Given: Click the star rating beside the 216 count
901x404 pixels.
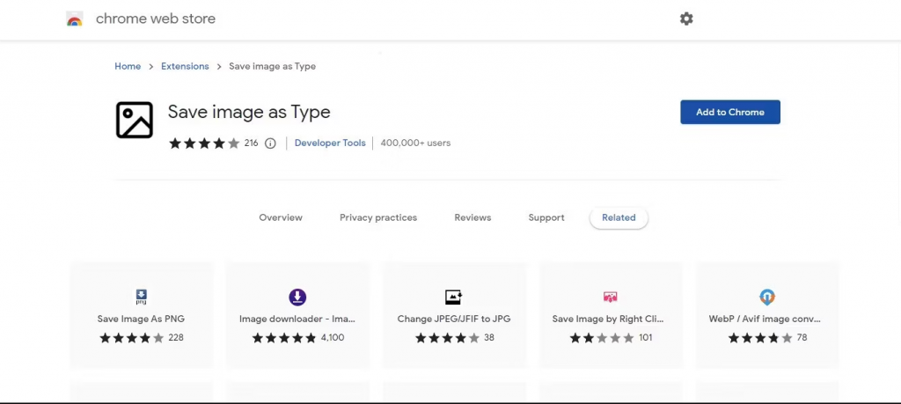Looking at the screenshot, I should [204, 143].
